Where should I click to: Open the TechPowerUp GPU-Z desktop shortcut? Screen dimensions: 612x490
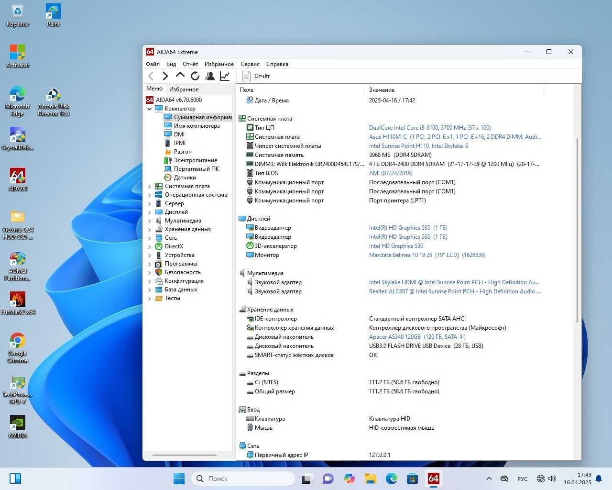[x=18, y=390]
